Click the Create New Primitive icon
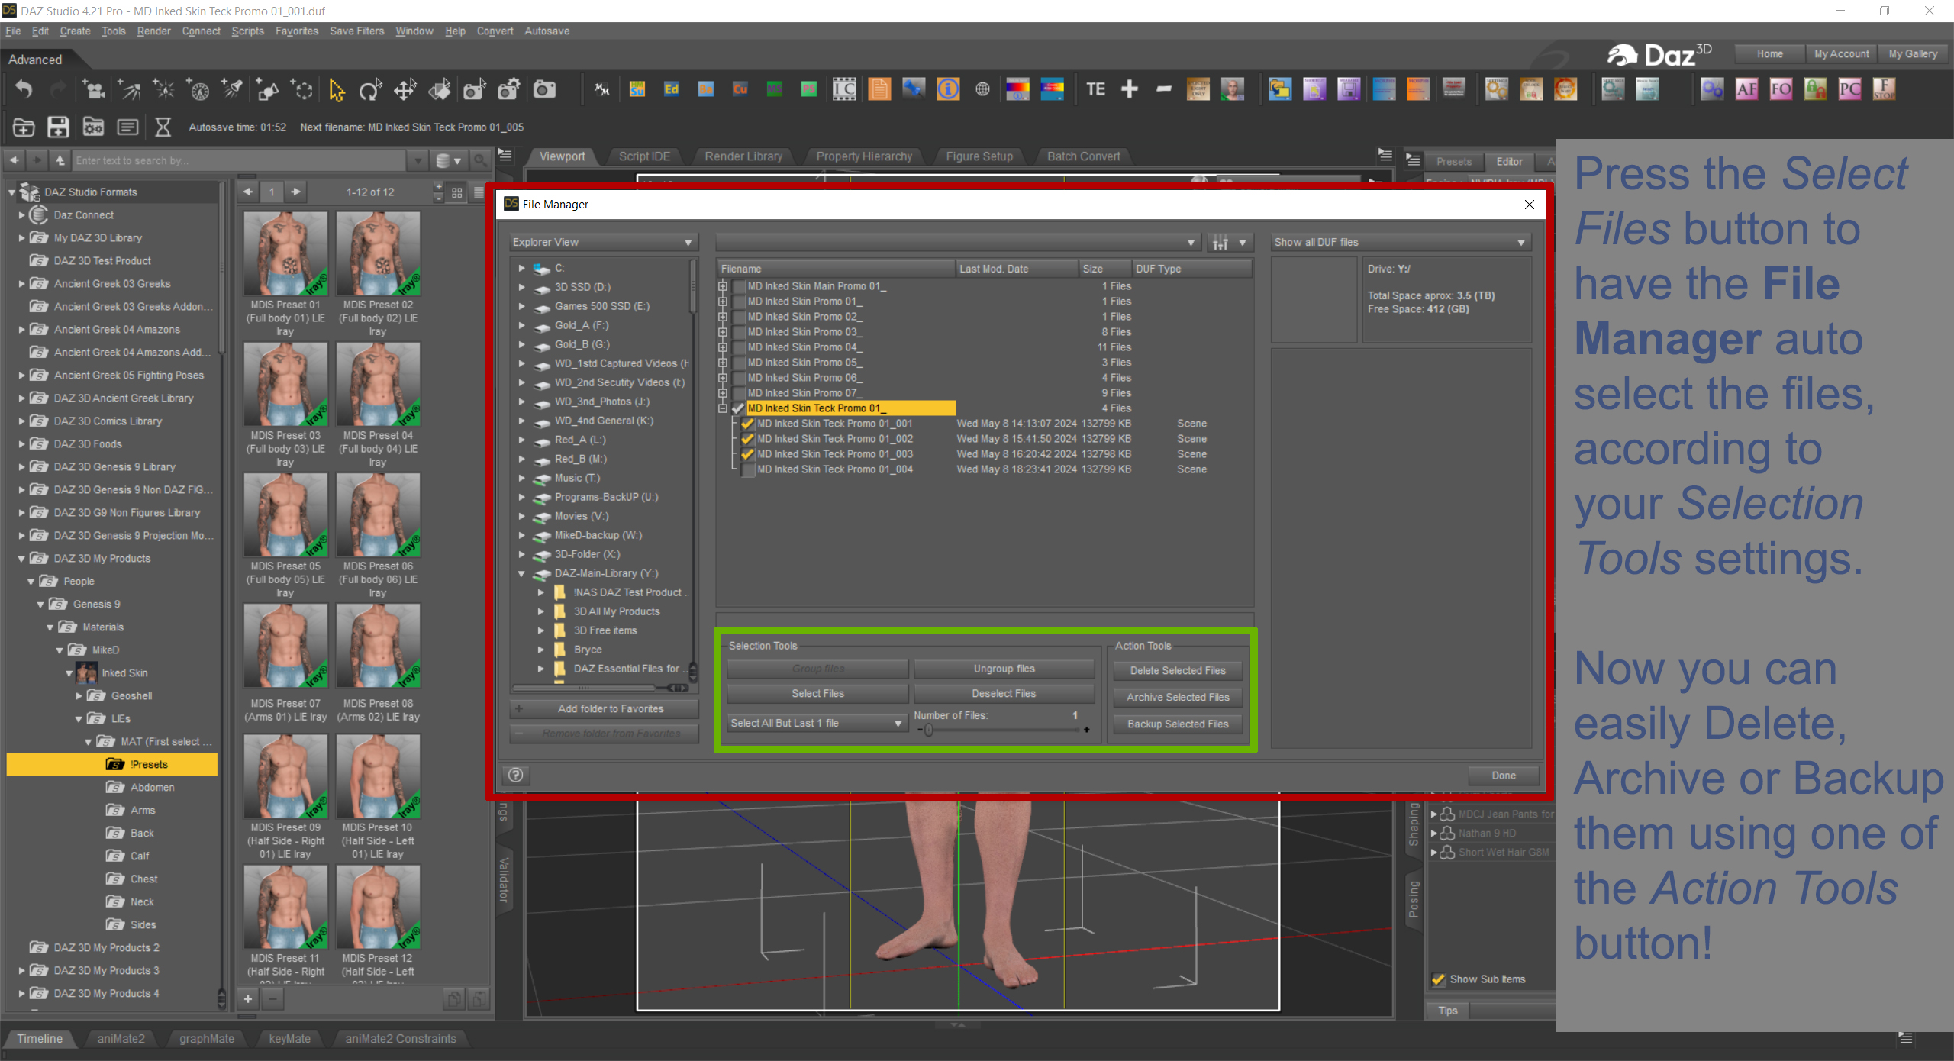Image resolution: width=1954 pixels, height=1061 pixels. tap(267, 90)
